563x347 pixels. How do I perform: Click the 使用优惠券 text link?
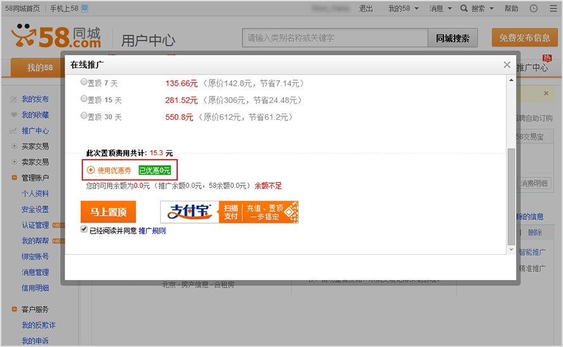point(114,170)
